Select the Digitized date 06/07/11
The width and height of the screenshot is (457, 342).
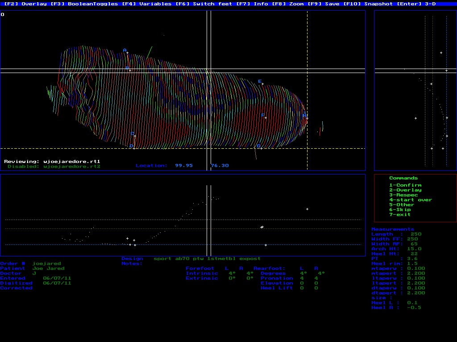pos(57,283)
